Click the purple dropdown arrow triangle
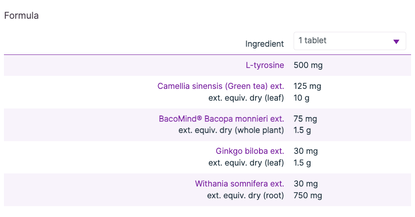The image size is (415, 217). (x=396, y=42)
